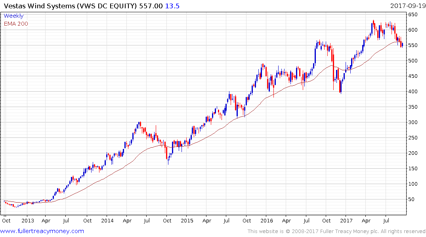The image size is (426, 237).
Task: Click the '500' price axis label
Action: pyautogui.click(x=413, y=61)
